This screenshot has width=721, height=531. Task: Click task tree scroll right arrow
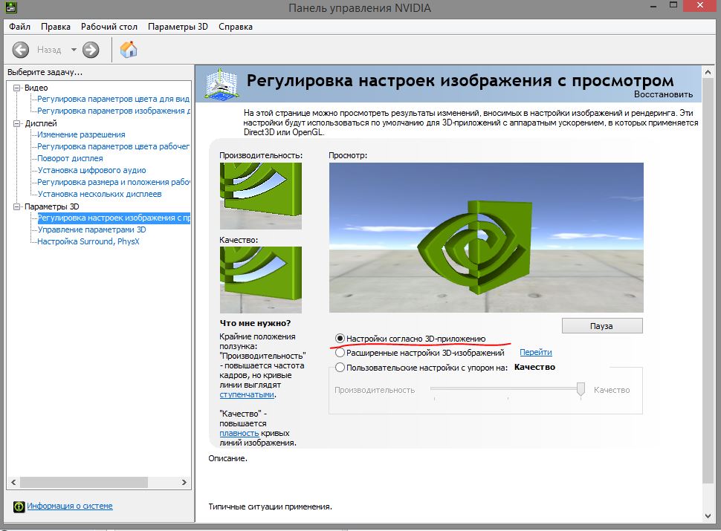coord(184,482)
